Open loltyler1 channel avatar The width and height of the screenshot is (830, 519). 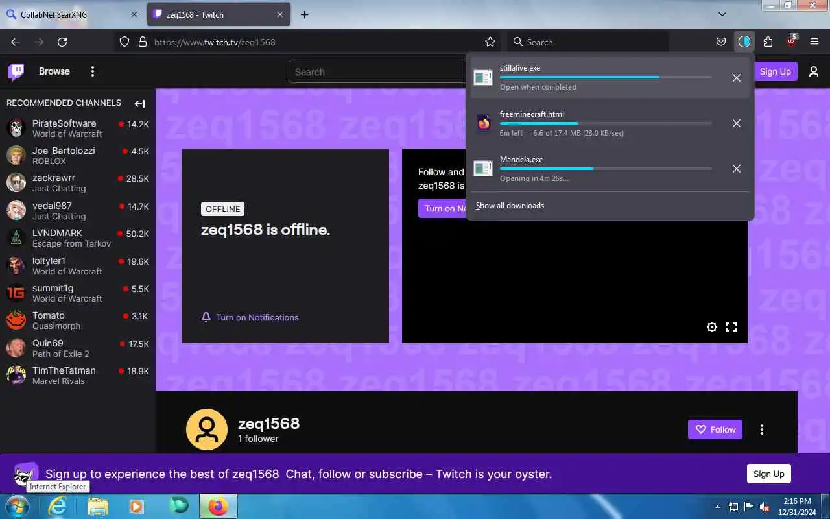pos(16,265)
